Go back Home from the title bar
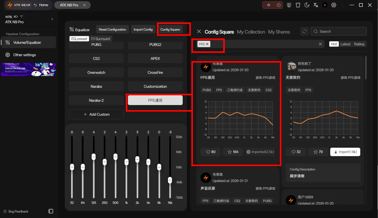Image resolution: width=378 pixels, height=218 pixels. [41, 5]
